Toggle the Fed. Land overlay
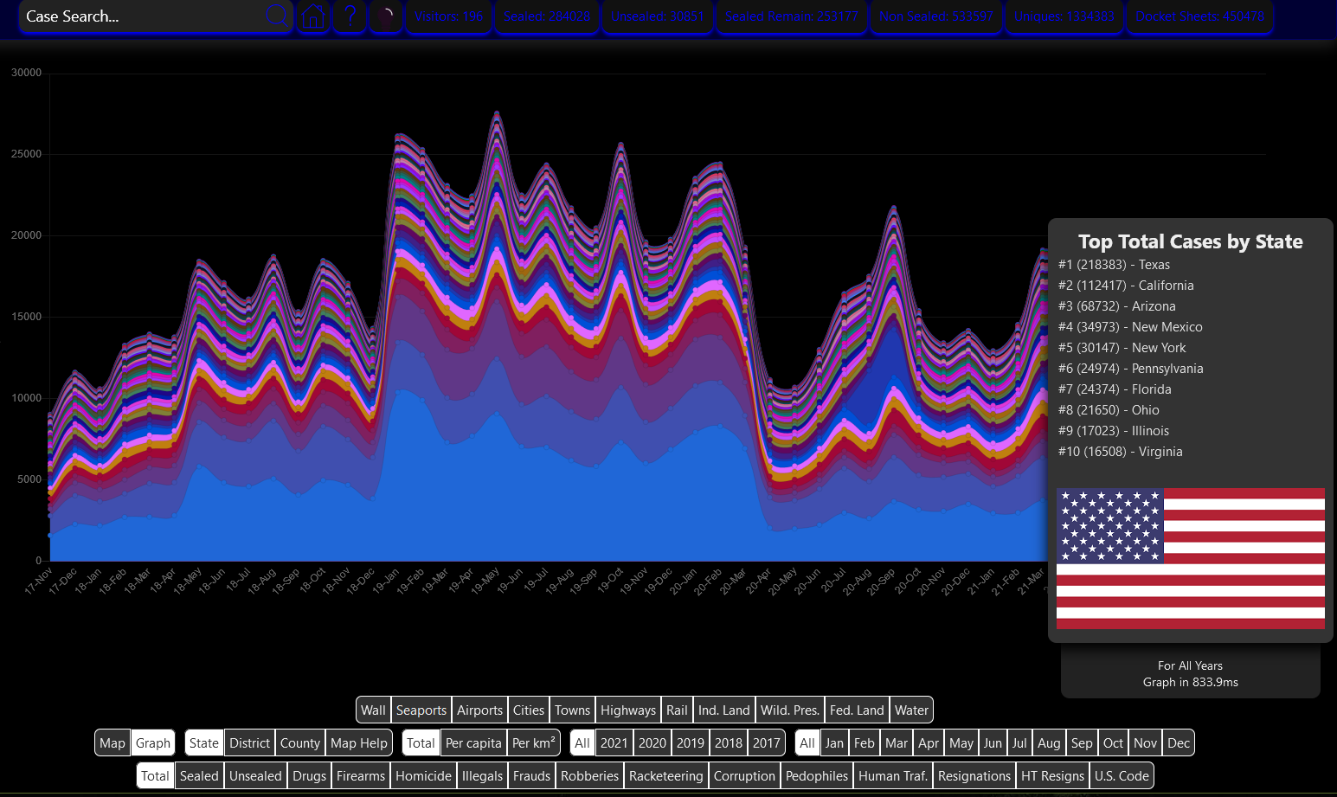Screen dimensions: 1337x797 click(x=858, y=710)
